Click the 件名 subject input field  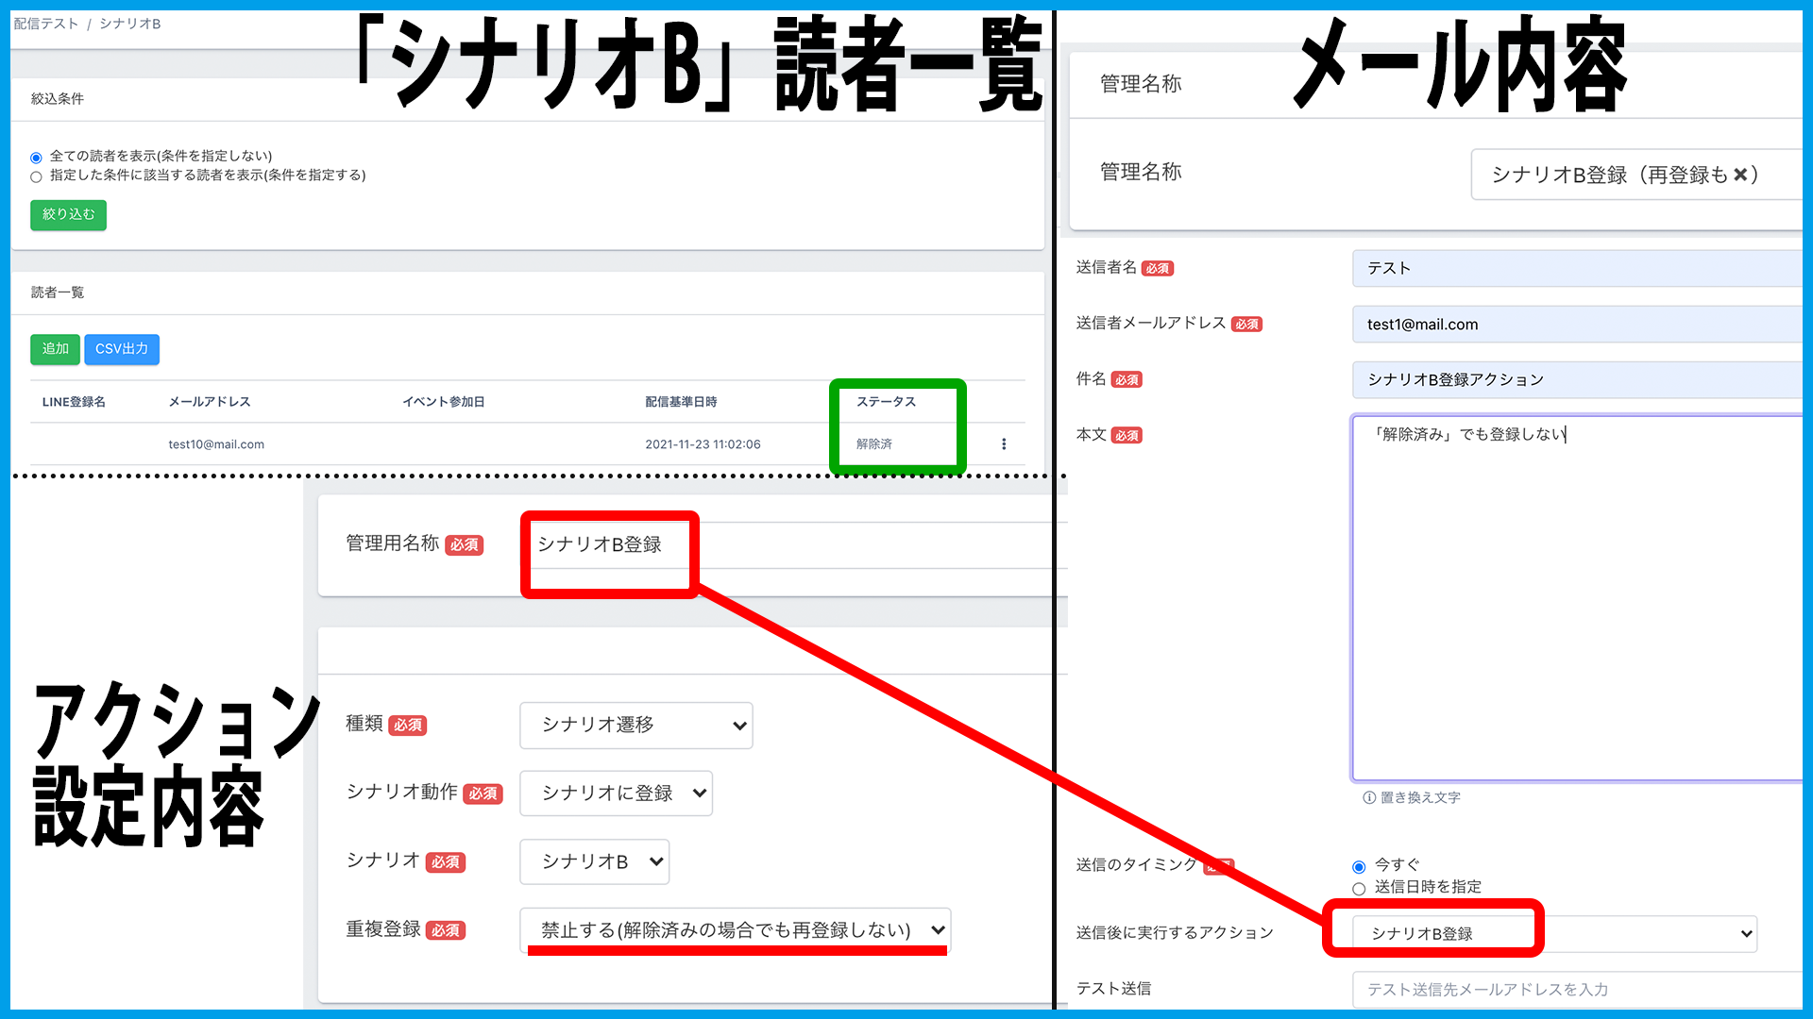tap(1577, 379)
